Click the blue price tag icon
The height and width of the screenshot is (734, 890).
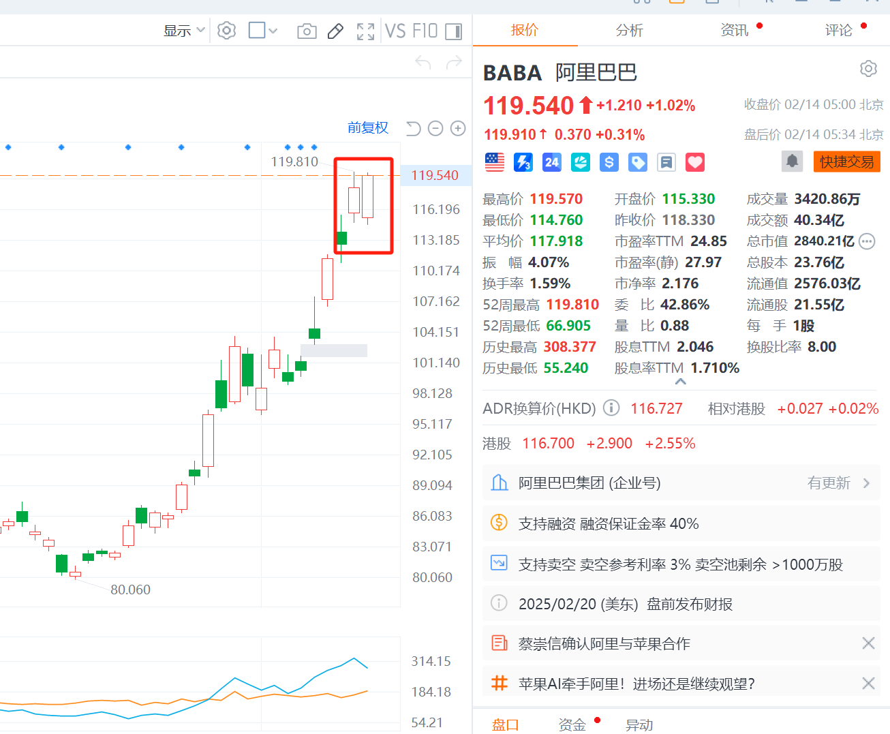point(638,162)
